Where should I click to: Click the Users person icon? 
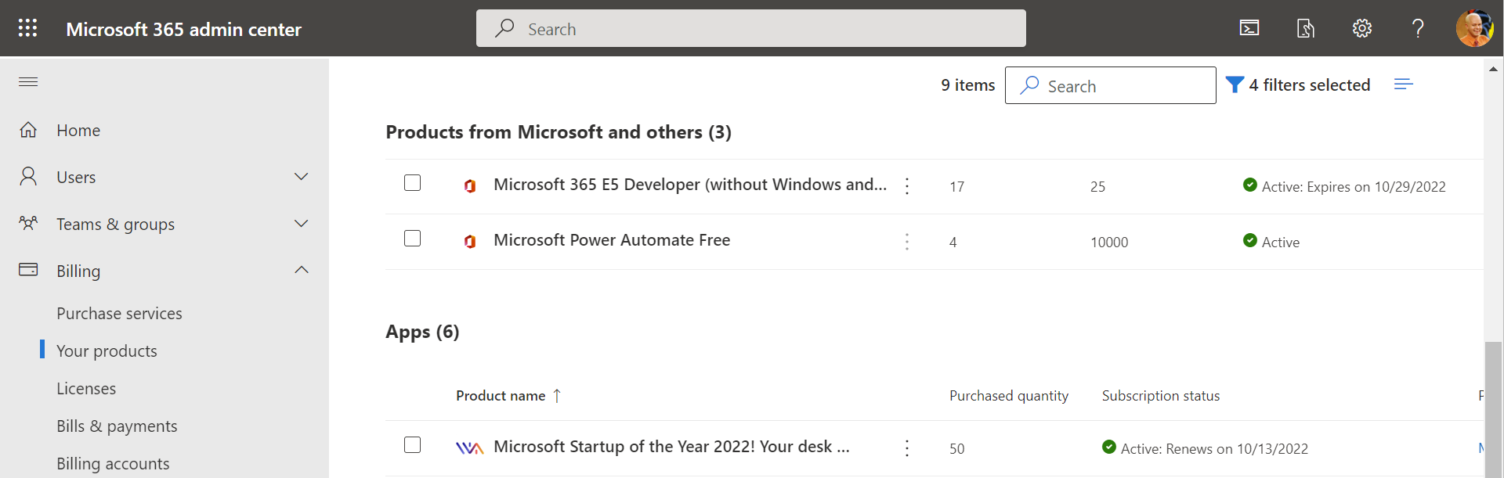coord(28,177)
